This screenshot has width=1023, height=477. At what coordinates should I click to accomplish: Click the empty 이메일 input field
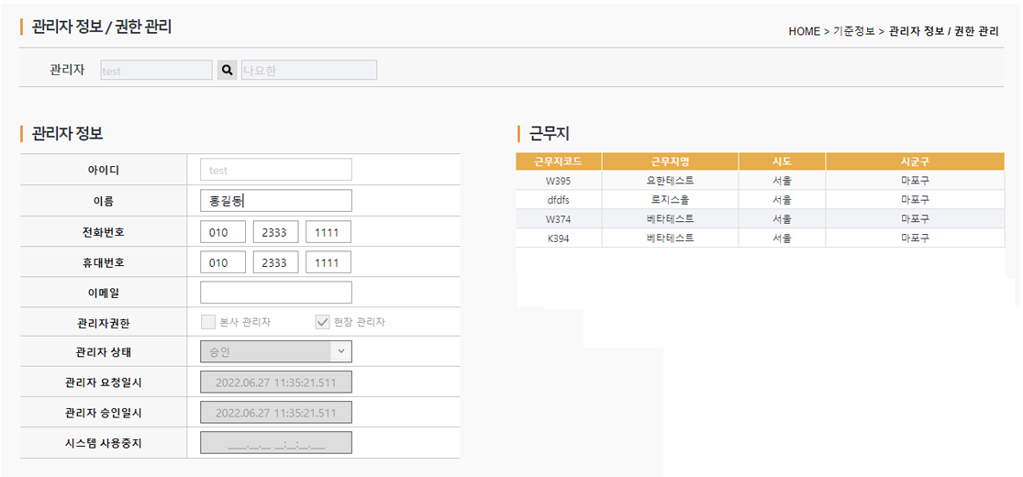click(x=275, y=292)
